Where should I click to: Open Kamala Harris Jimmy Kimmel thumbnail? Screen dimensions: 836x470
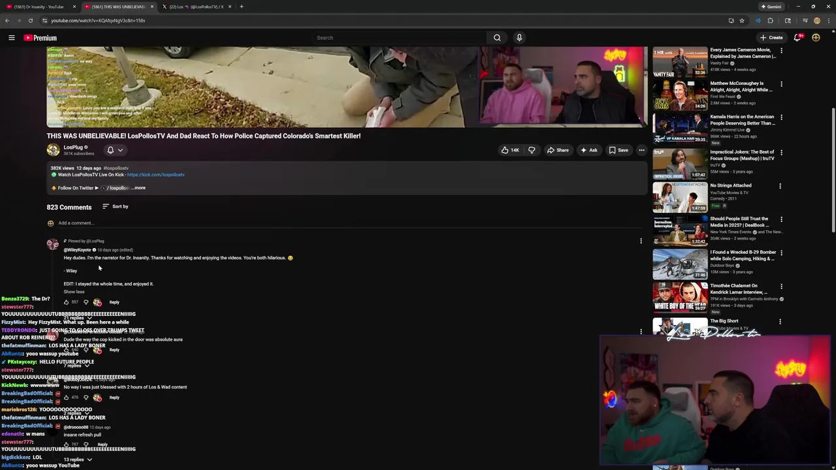coord(680,129)
